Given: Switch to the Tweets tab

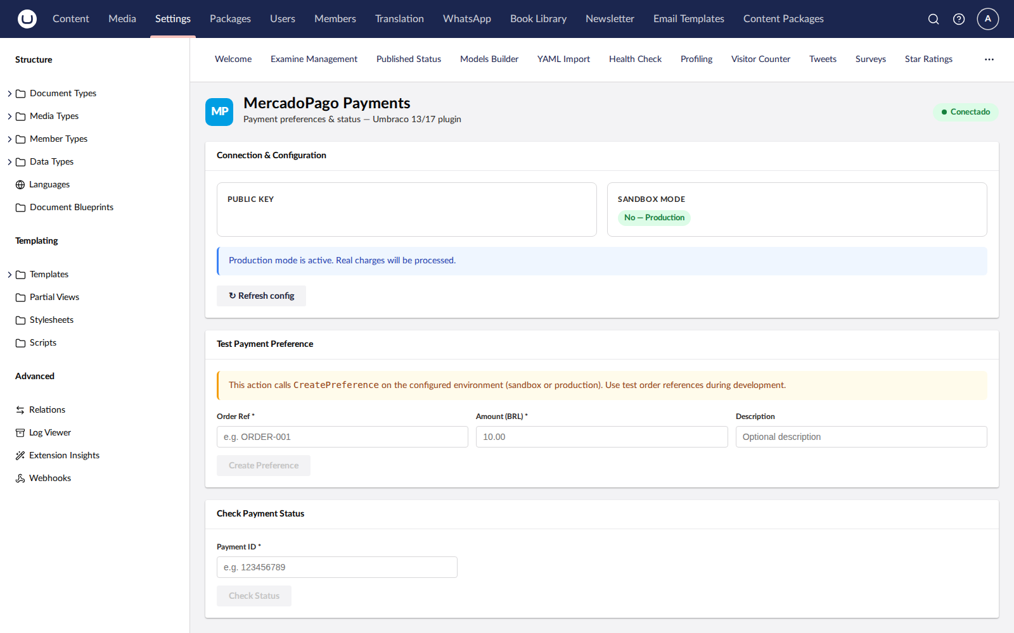Looking at the screenshot, I should click(823, 60).
